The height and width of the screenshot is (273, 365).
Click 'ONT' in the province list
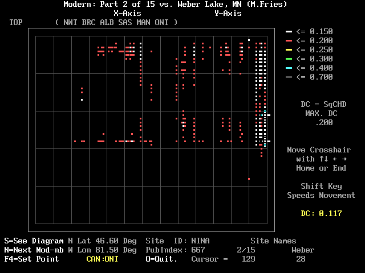point(161,23)
